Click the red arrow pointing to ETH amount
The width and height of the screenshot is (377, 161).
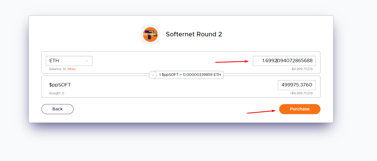click(x=232, y=62)
